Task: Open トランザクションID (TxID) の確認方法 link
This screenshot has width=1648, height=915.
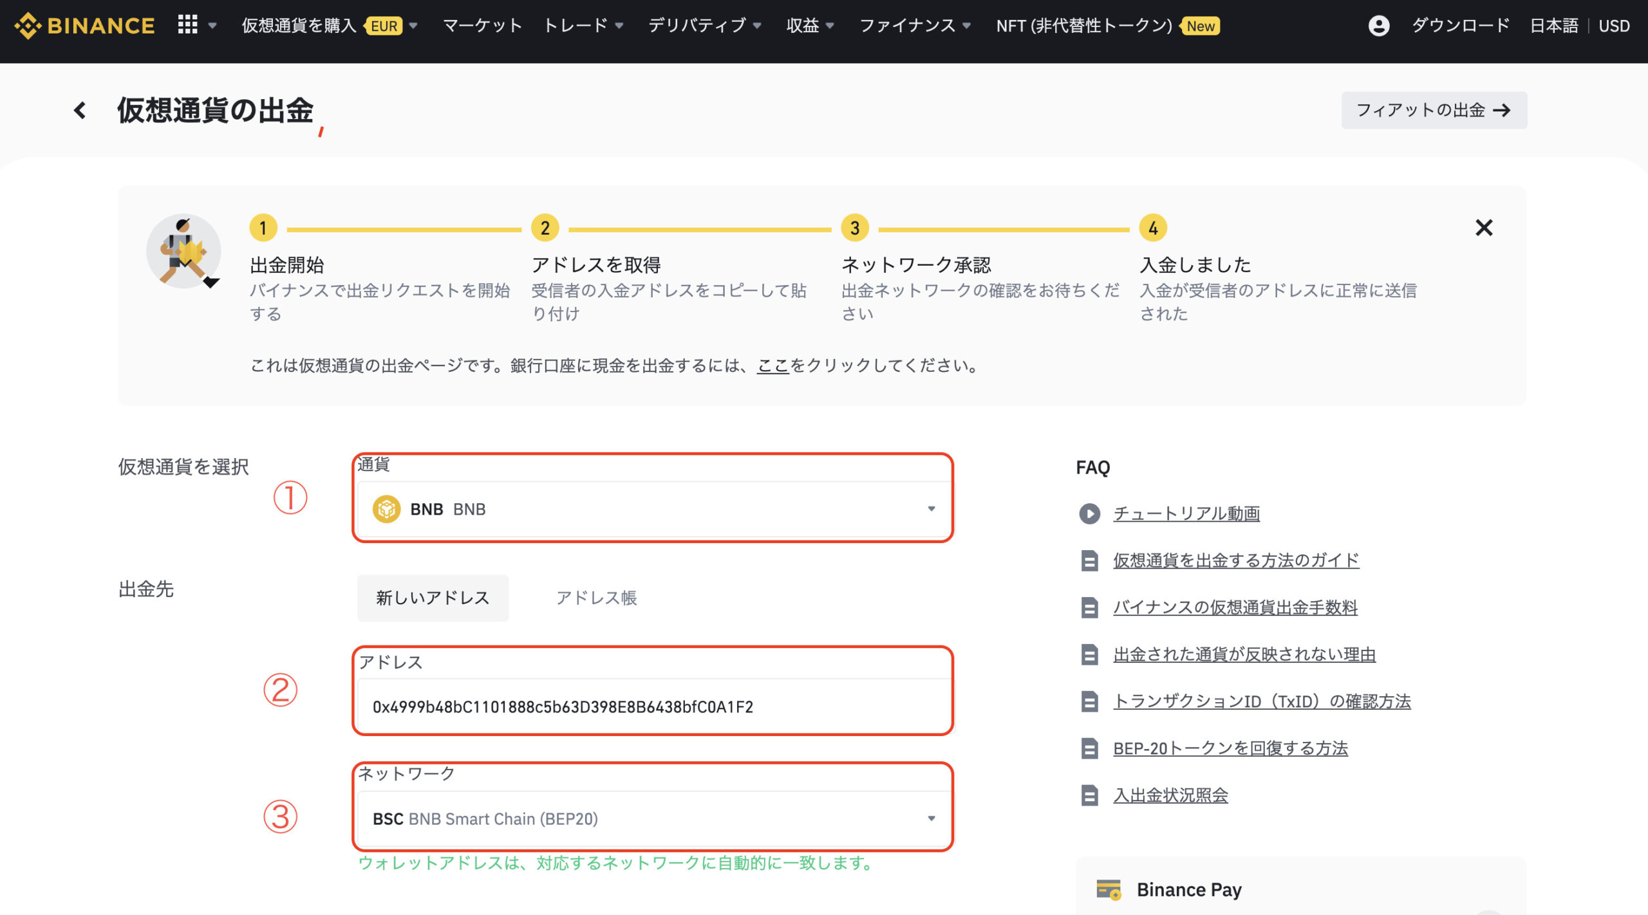Action: [1262, 701]
